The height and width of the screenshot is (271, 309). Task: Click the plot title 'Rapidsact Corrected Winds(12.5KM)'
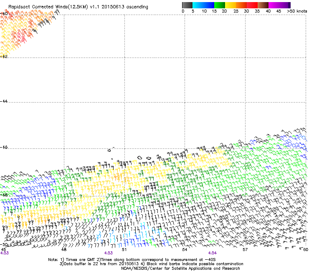pos(48,7)
